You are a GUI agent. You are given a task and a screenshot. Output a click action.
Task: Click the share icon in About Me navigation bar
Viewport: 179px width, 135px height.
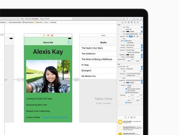tap(69, 42)
